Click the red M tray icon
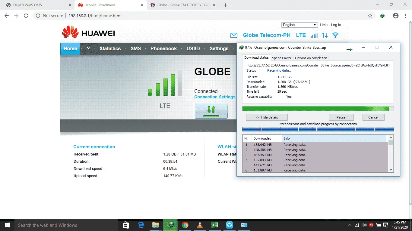This screenshot has width=412, height=231. (371, 225)
